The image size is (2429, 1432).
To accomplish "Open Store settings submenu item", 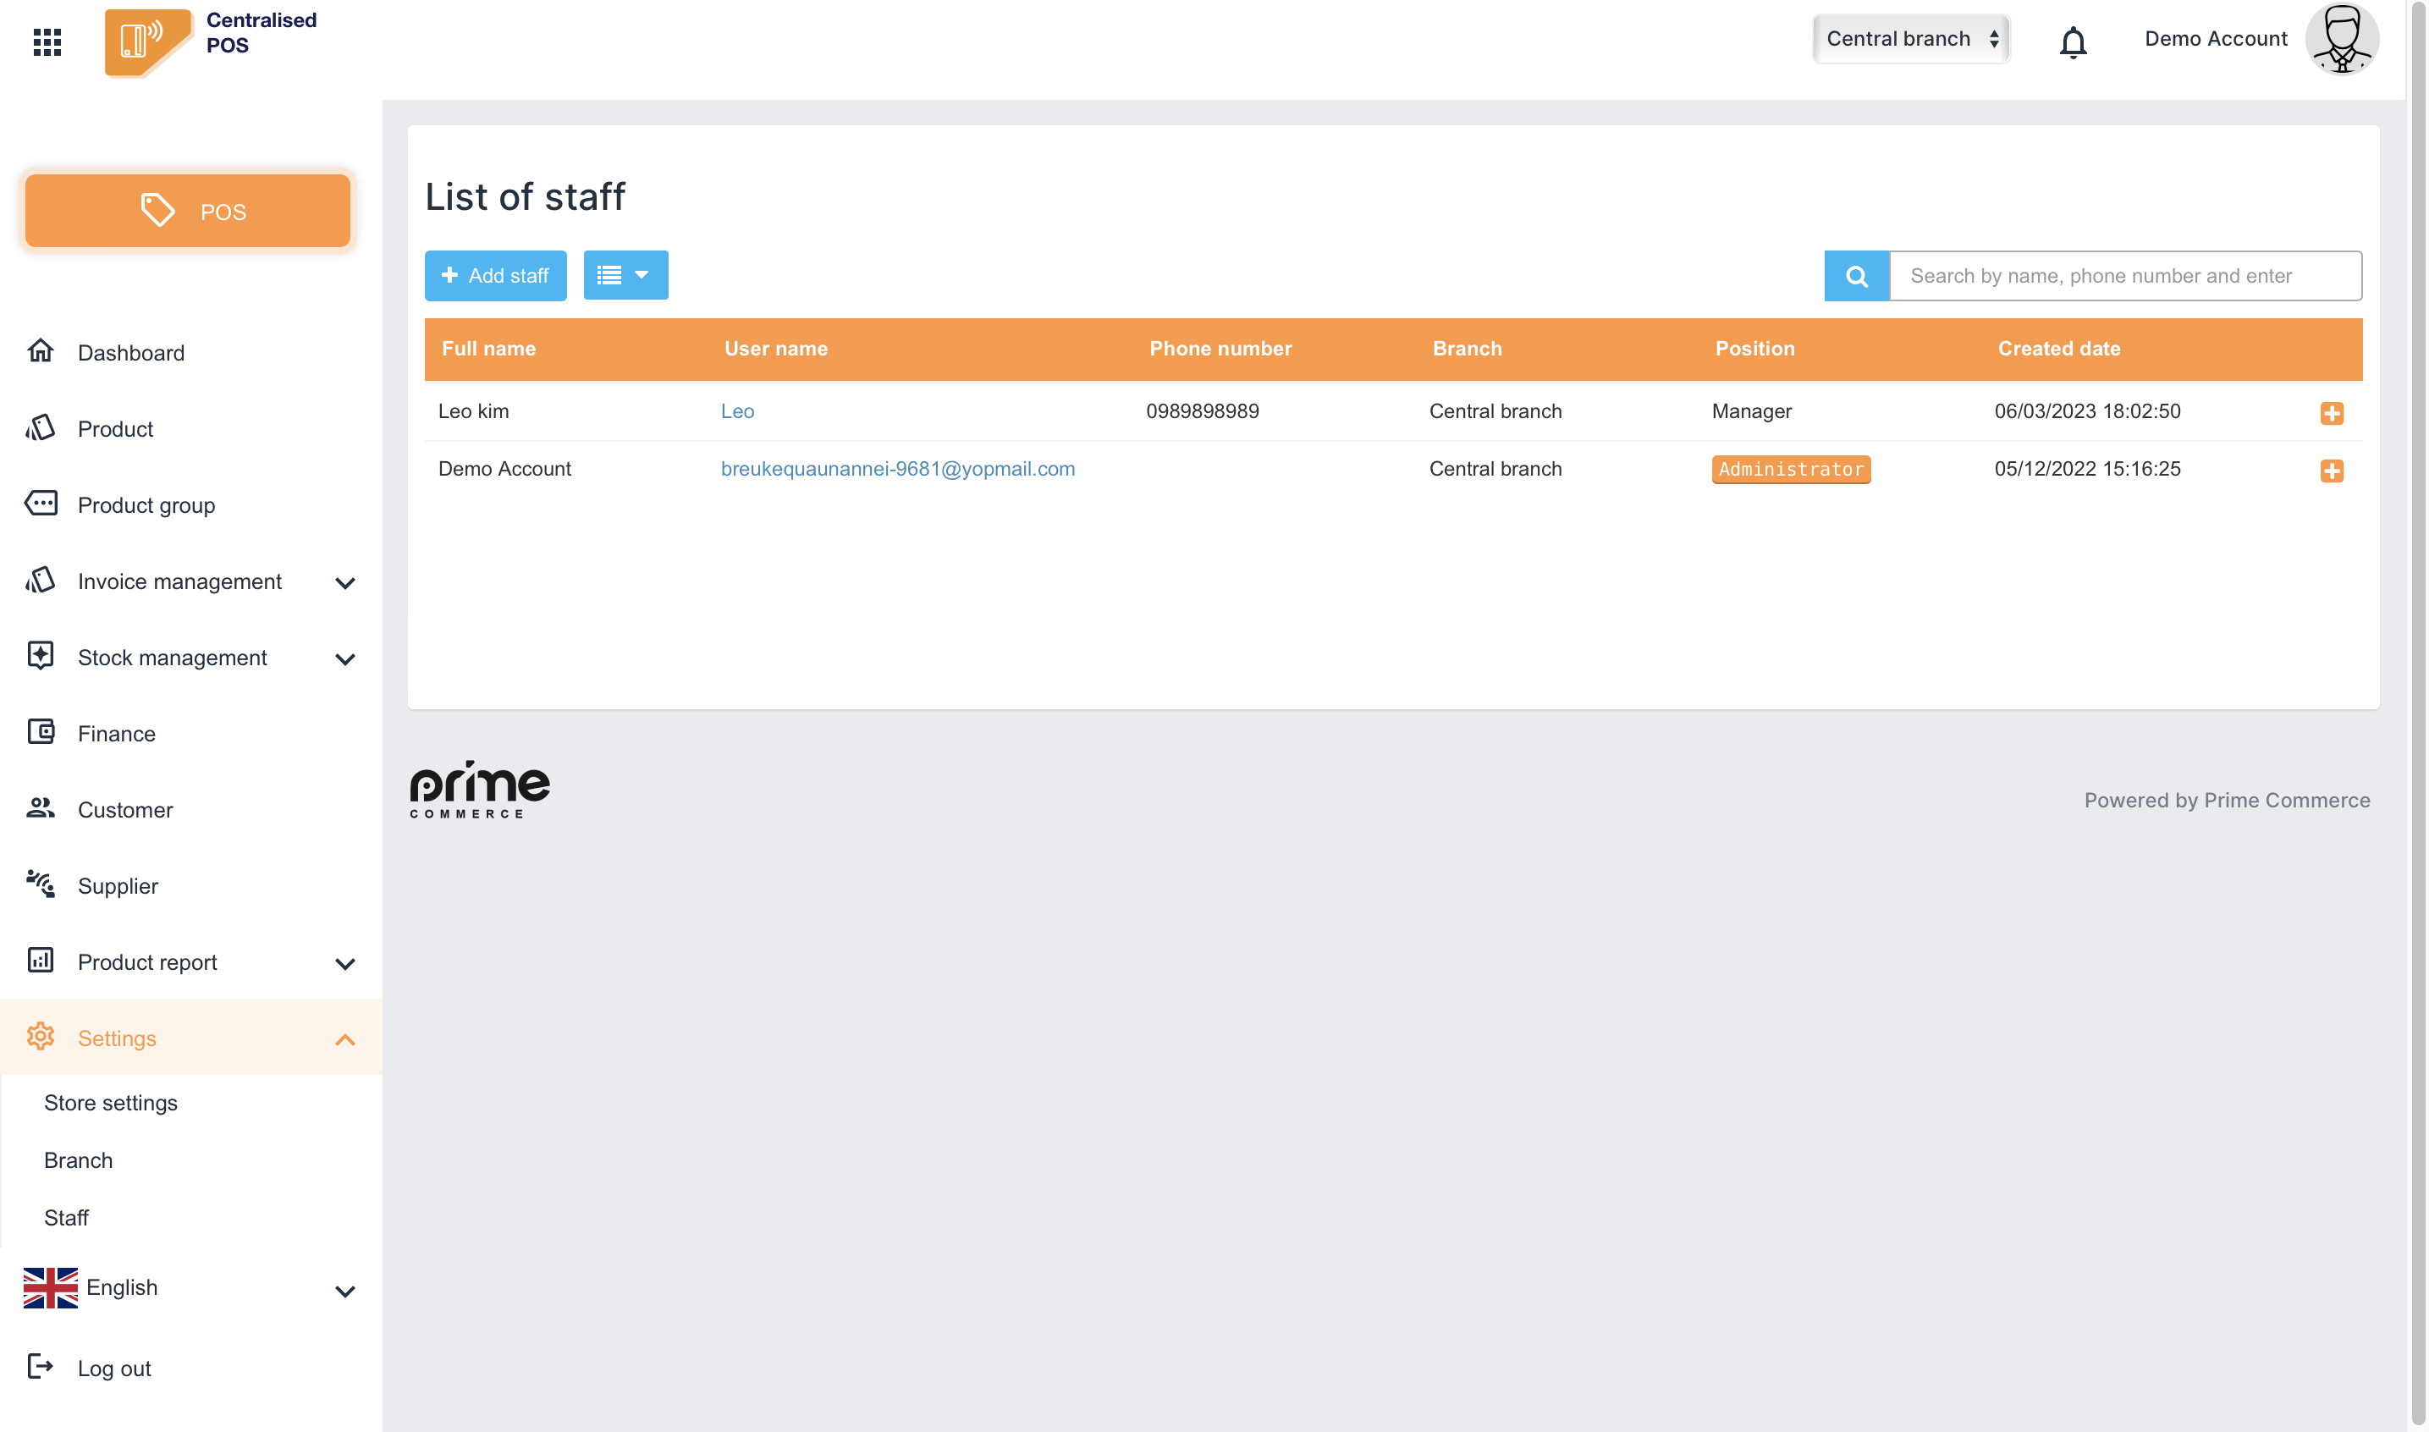I will coord(110,1103).
